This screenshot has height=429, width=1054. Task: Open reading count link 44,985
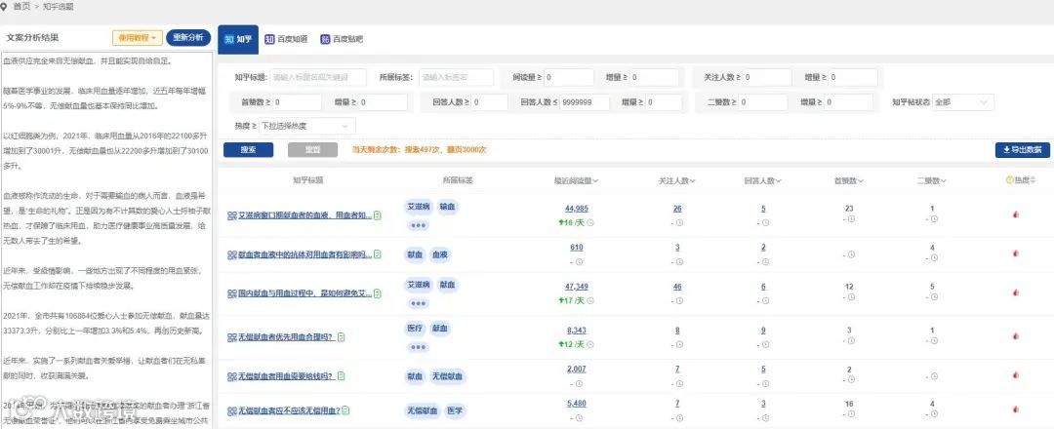pos(577,209)
